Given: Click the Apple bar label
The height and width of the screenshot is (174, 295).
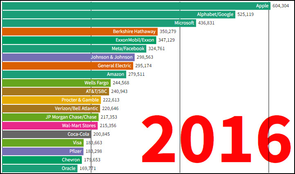Looking at the screenshot, I should pos(262,6).
